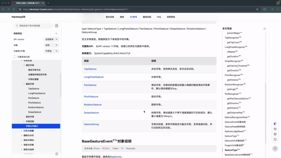Switch to the FAQ tab

[x=159, y=17]
